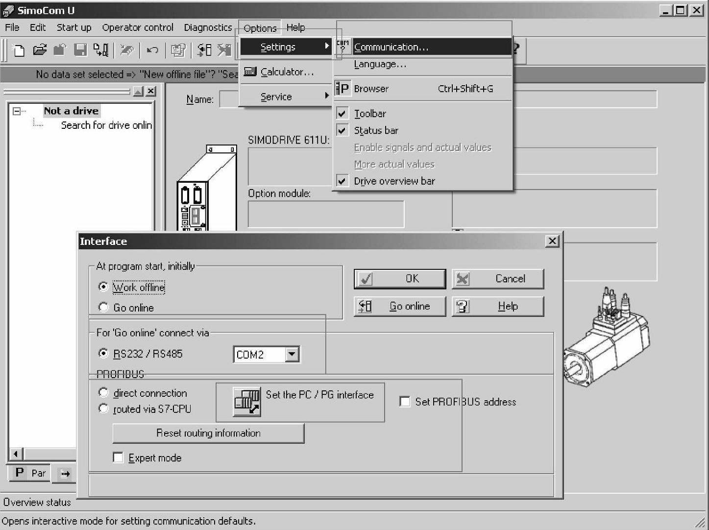Toggle the Toolbar menu checkmark

coord(342,114)
